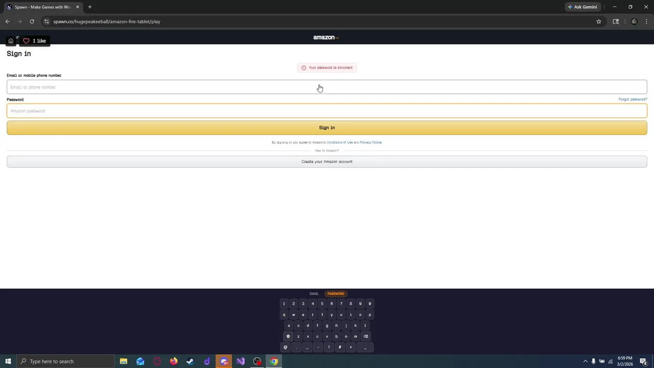654x368 pixels.
Task: Show hidden system tray icons
Action: click(586, 361)
